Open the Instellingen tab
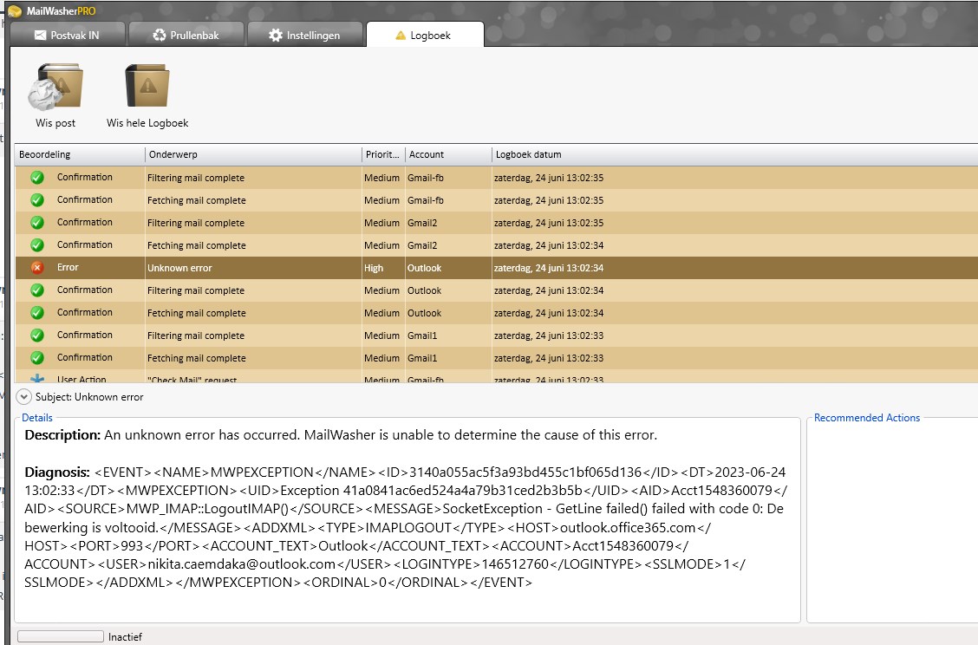 pyautogui.click(x=305, y=35)
